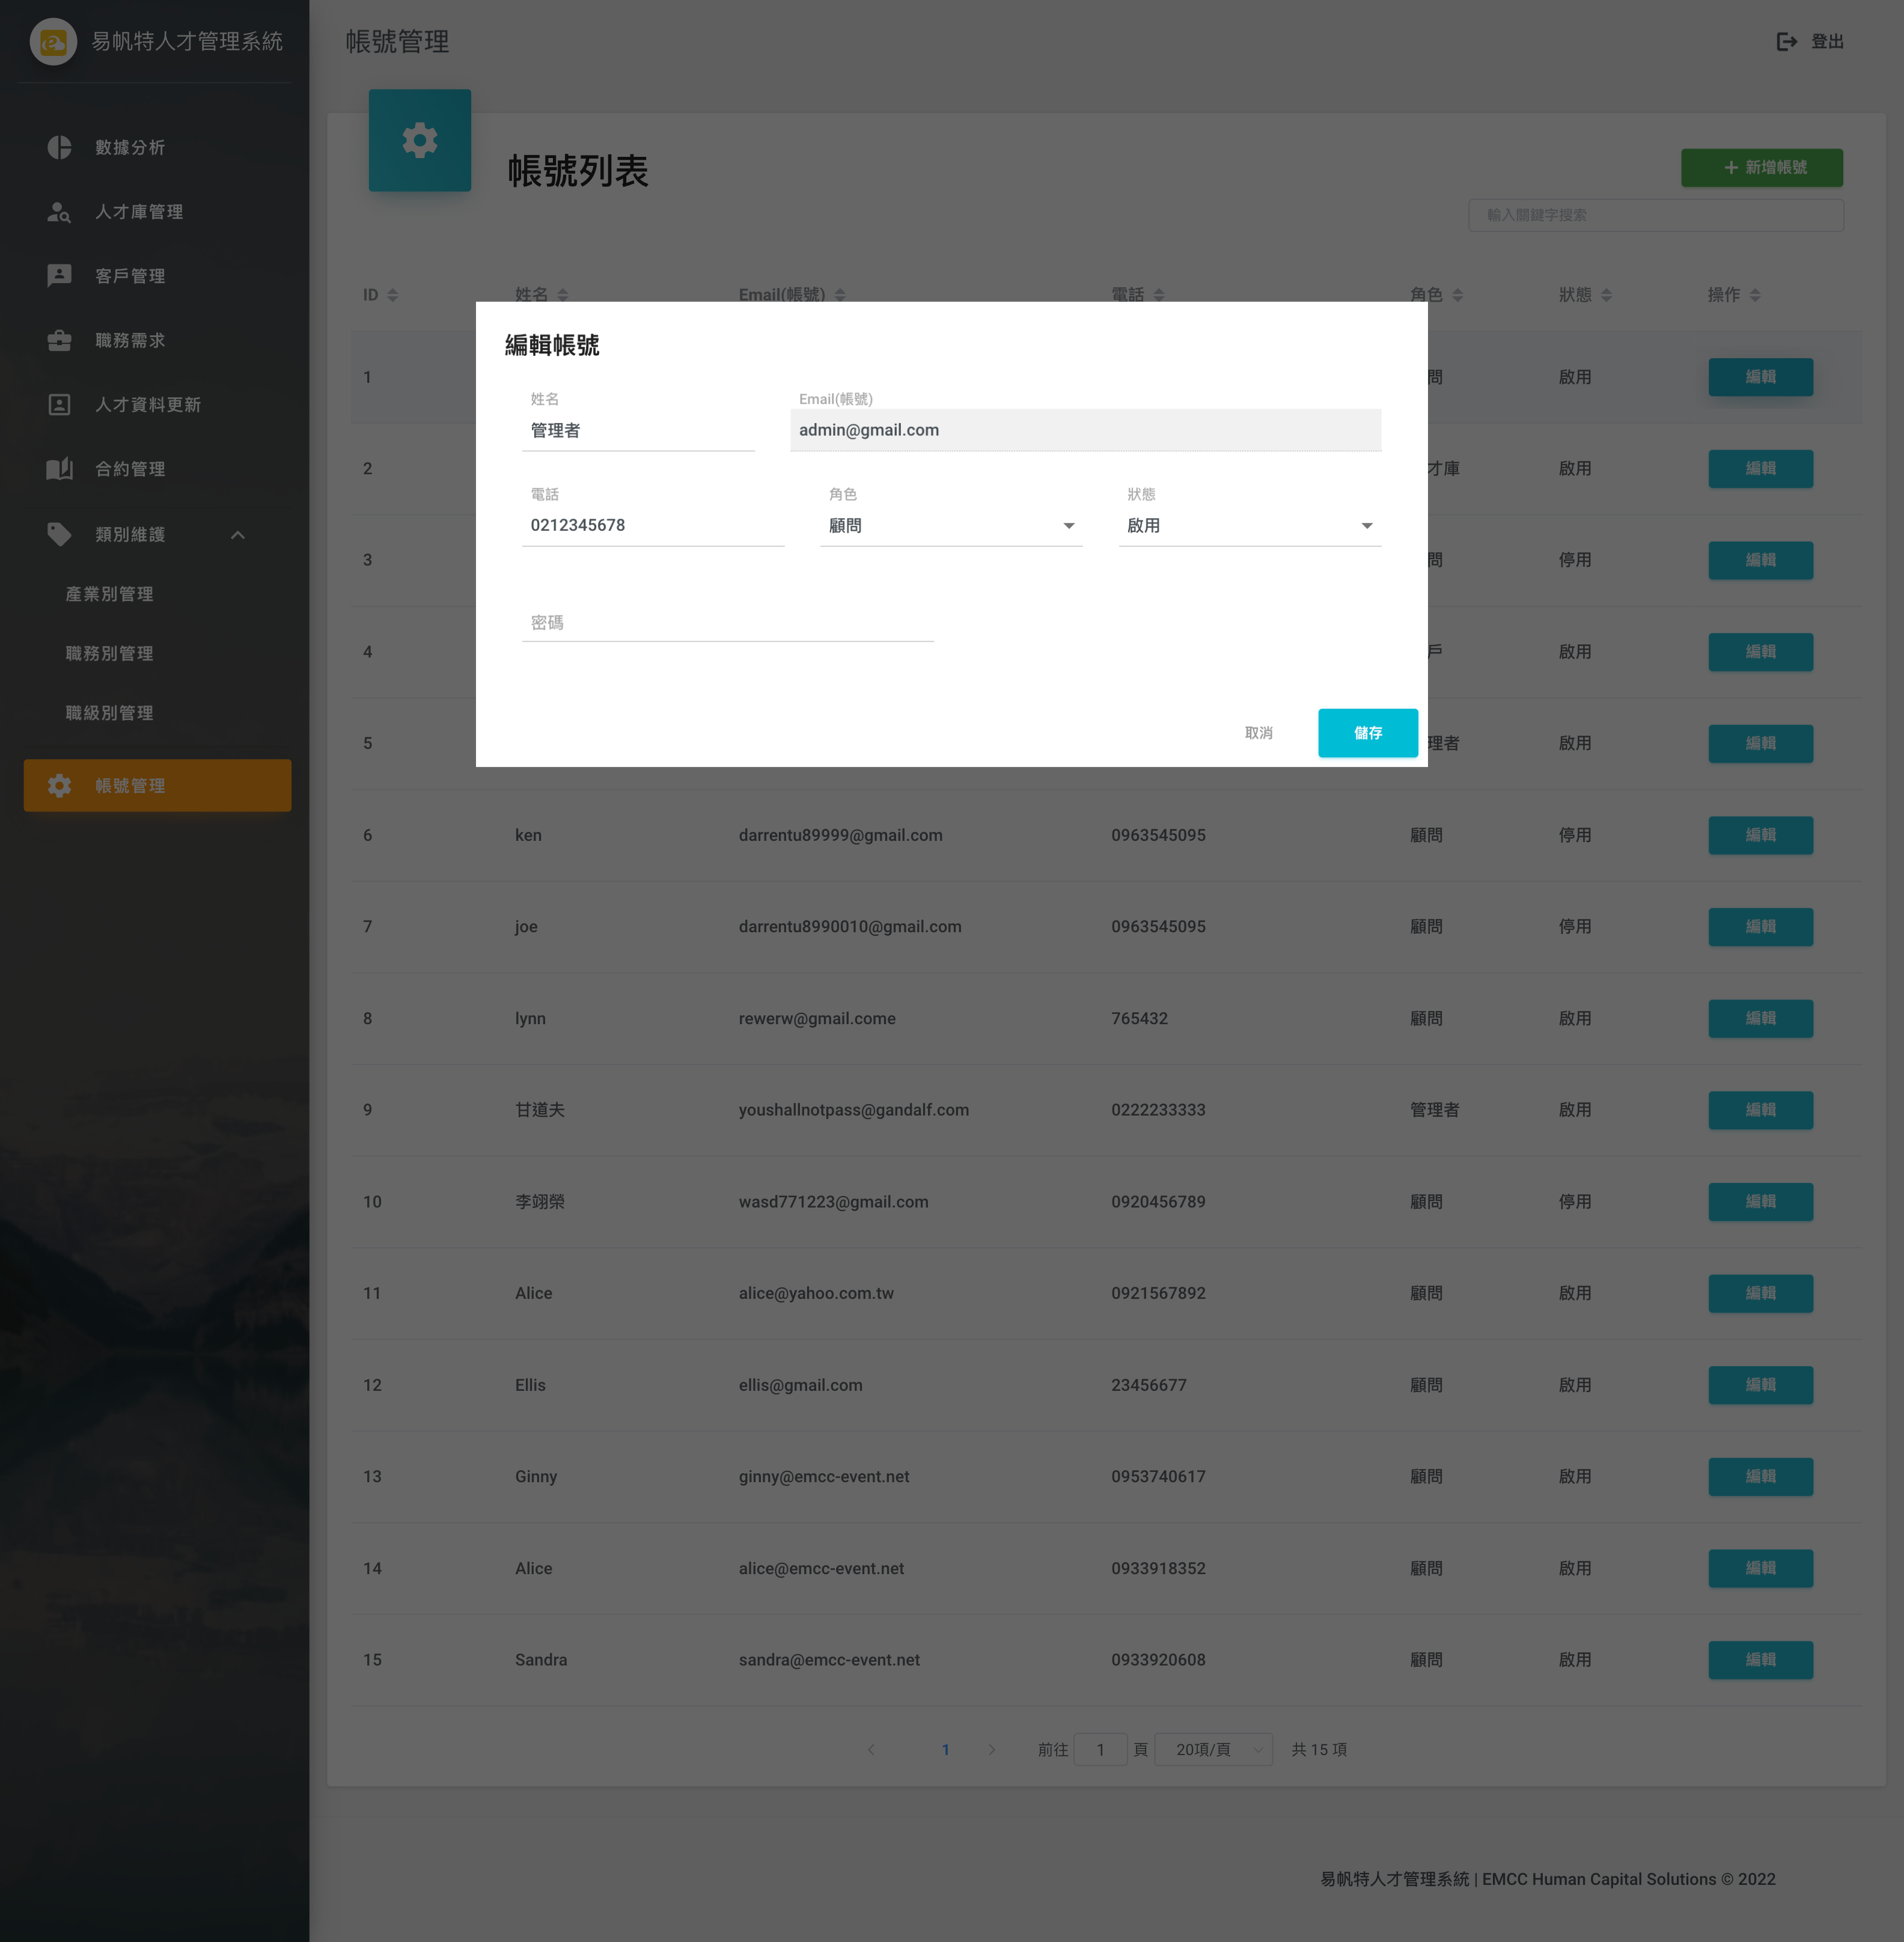Click the 姓名 field containing 管理者

[x=637, y=431]
